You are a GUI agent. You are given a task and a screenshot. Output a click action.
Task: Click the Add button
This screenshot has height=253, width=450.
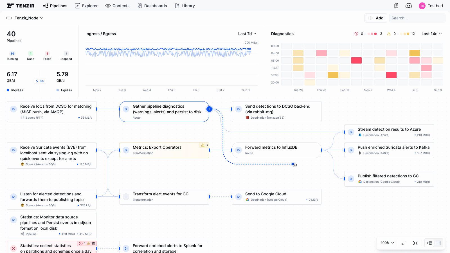coord(375,18)
